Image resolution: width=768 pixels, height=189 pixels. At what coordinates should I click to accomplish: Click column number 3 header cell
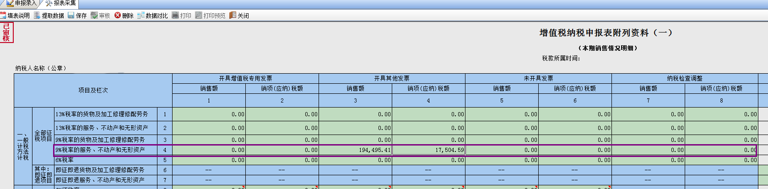coord(355,100)
